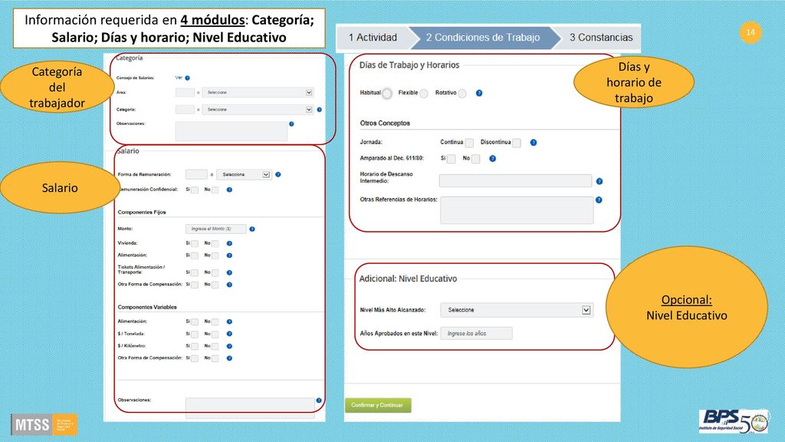Open help icon for Componentes Variables Alimentación
The image size is (785, 442).
(229, 322)
